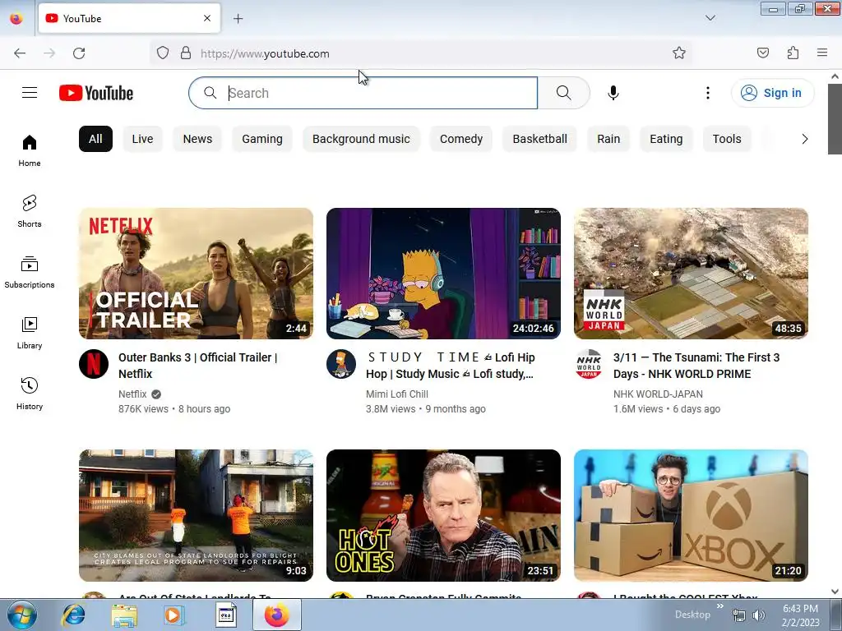842x631 pixels.
Task: Select the Background music chip
Action: point(361,139)
